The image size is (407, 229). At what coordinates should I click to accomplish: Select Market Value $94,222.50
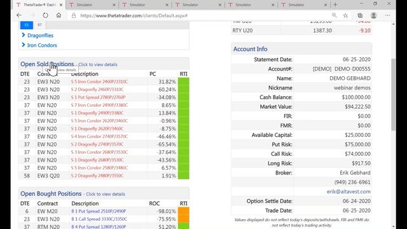click(x=357, y=106)
